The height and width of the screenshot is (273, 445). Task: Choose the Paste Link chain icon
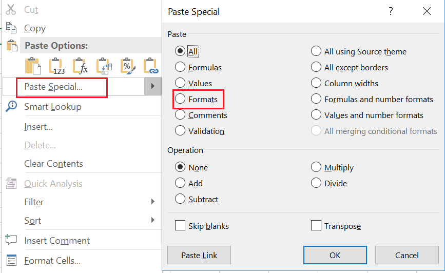pyautogui.click(x=151, y=66)
